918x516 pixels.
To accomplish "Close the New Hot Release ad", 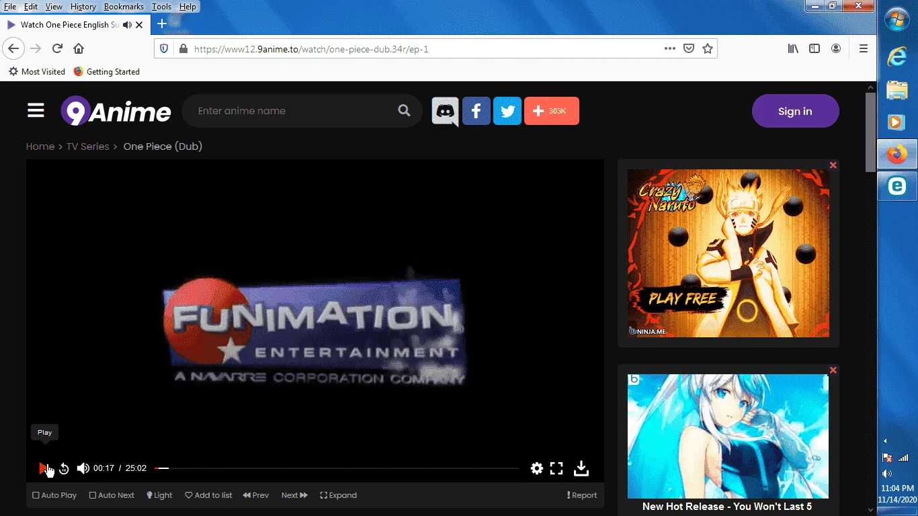I will (833, 370).
